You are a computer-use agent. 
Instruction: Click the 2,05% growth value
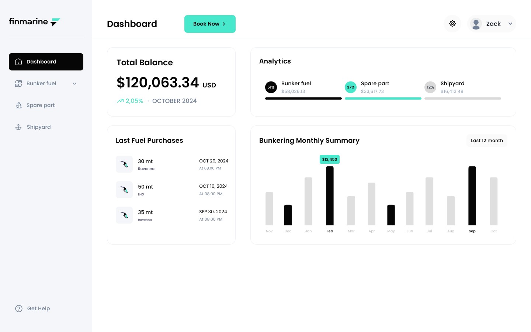(x=134, y=101)
